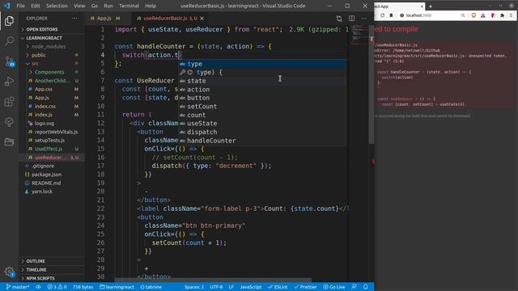Click zoom magnifier icon in browser address bar
Screen dimensions: 518x291
[x=463, y=15]
